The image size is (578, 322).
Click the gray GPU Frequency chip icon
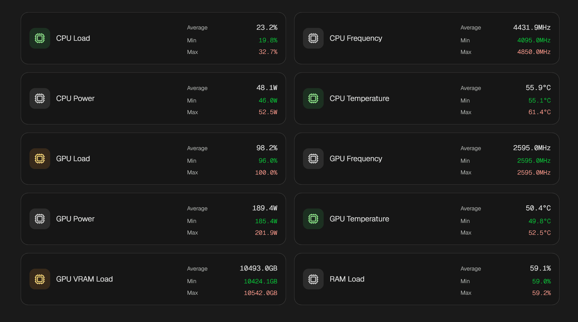[313, 159]
